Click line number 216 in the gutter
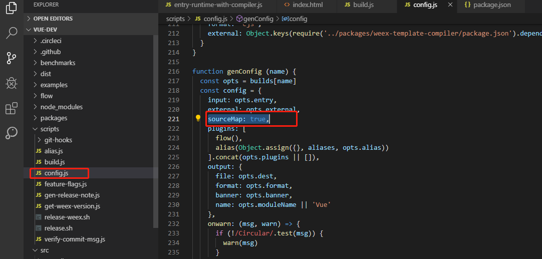This screenshot has width=542, height=259. (173, 72)
